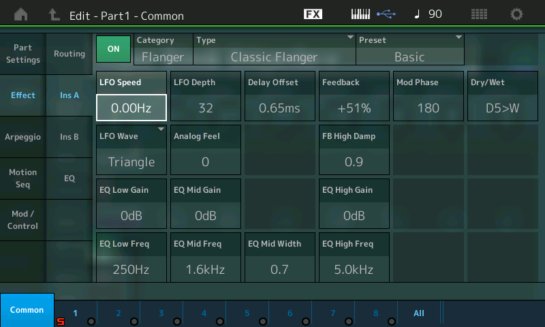This screenshot has width=545, height=327.
Task: Expand the LFO Wave selector
Action: tap(130, 152)
